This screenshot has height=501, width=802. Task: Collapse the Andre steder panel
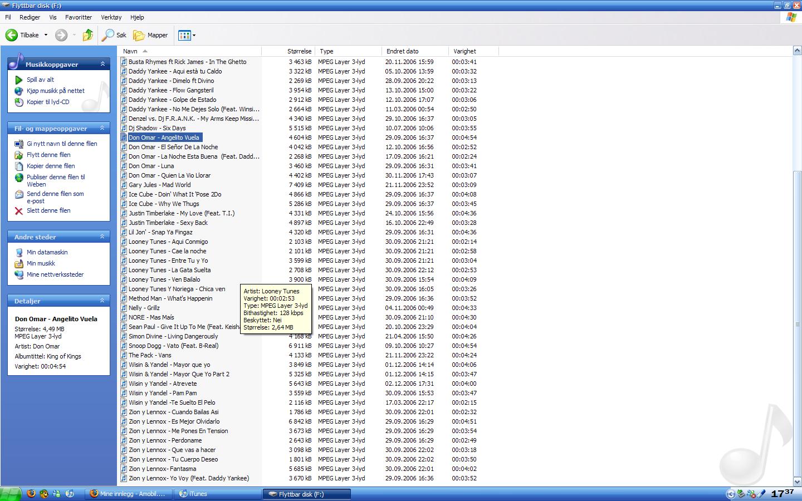click(102, 237)
